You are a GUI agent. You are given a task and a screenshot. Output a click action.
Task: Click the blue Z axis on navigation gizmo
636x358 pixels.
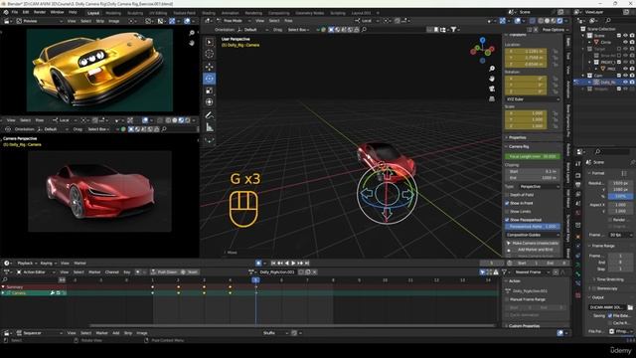(x=482, y=40)
